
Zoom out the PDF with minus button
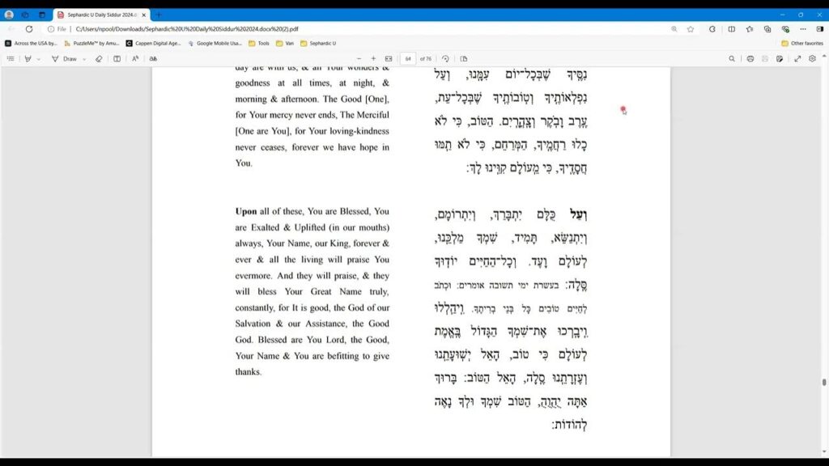359,58
